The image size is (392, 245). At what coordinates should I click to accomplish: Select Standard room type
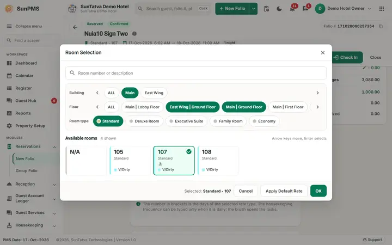pyautogui.click(x=108, y=121)
